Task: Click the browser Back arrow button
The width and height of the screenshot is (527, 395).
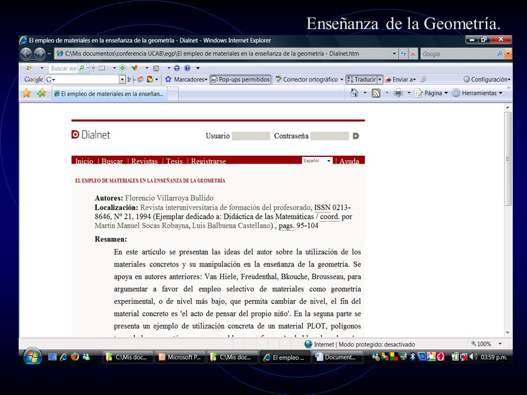Action: [26, 53]
